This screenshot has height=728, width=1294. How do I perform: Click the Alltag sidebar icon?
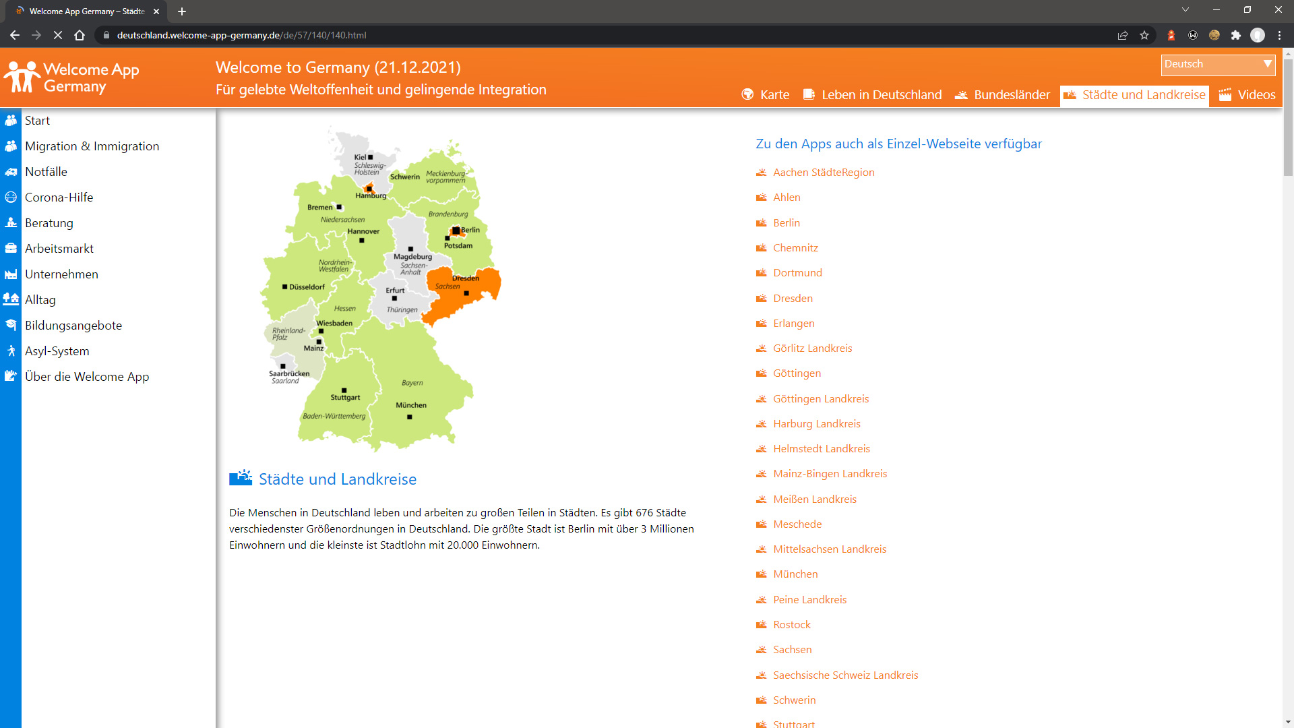pos(11,300)
